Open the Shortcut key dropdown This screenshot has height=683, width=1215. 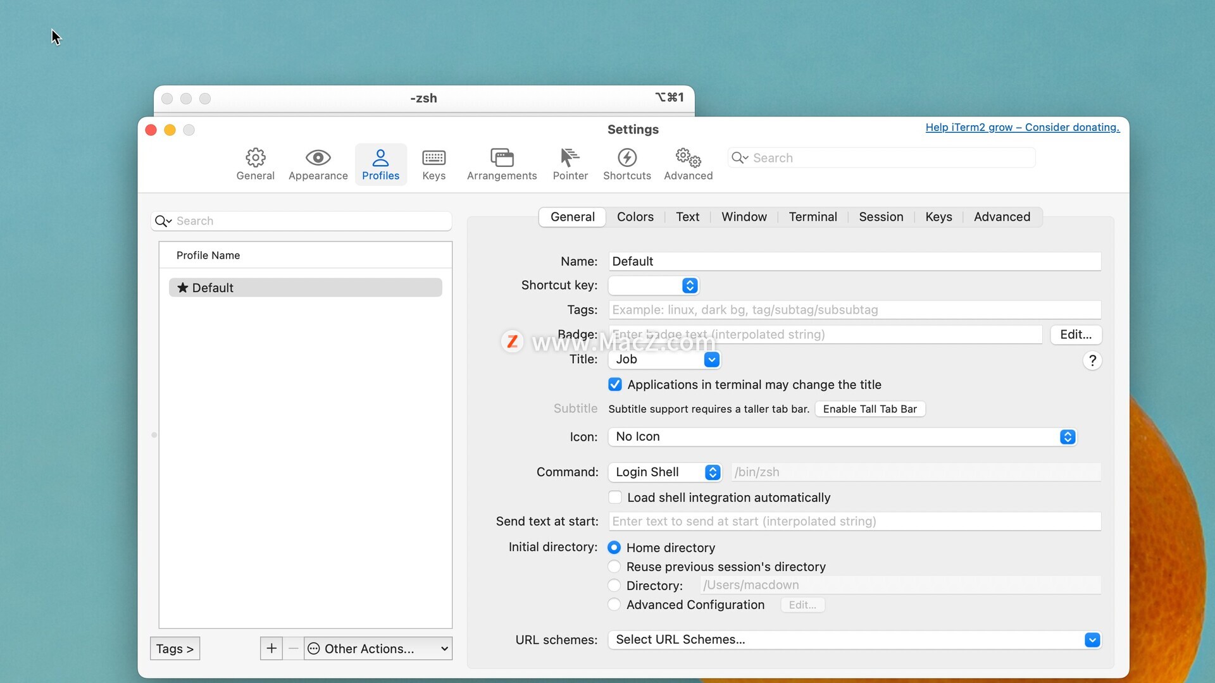pyautogui.click(x=654, y=285)
